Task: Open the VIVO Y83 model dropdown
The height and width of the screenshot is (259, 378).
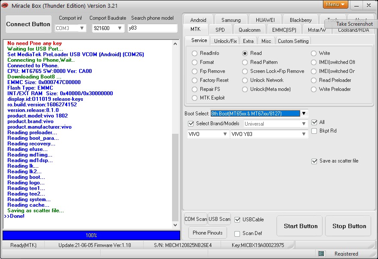Action: point(269,134)
